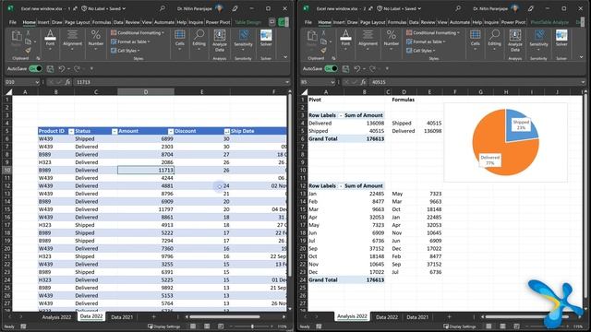Open Font group in left Excel window
The width and height of the screenshot is (591, 332).
(50, 39)
